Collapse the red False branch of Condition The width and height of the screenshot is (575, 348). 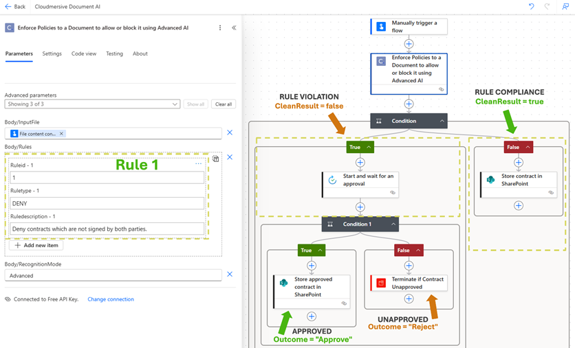pos(528,147)
